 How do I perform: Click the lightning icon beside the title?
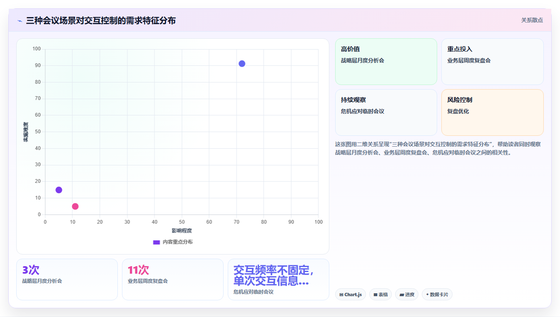click(x=20, y=20)
